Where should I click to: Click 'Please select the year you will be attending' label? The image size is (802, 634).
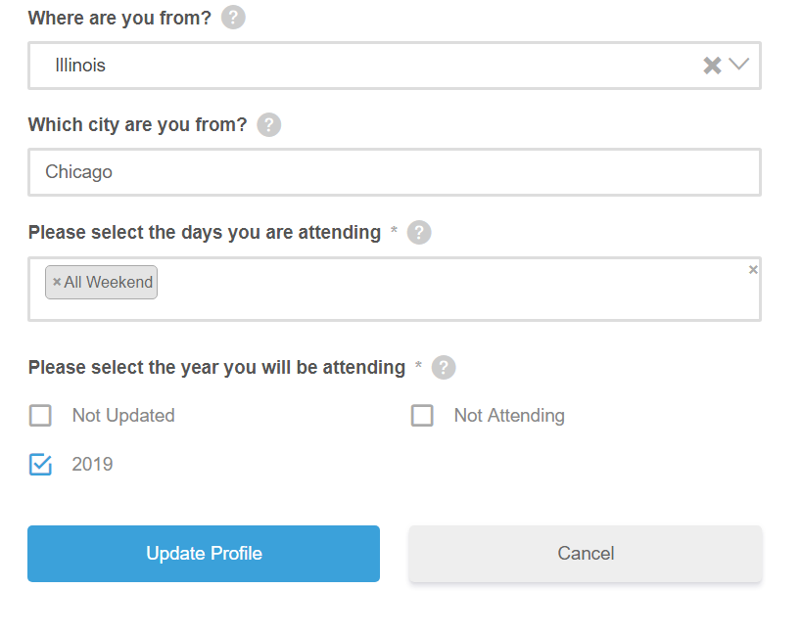(216, 367)
